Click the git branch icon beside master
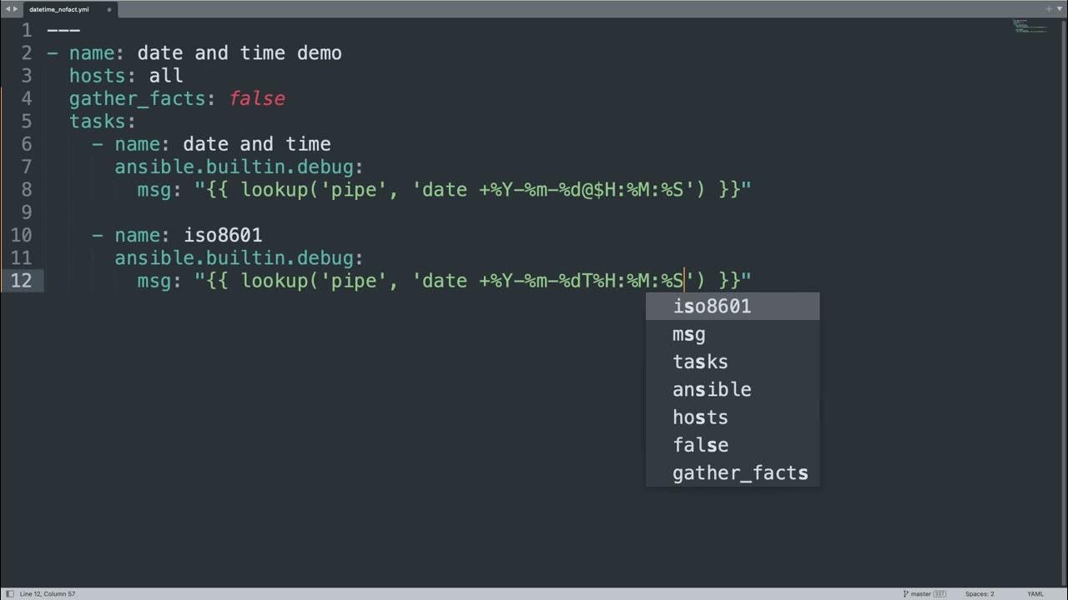Image resolution: width=1068 pixels, height=600 pixels. coord(906,593)
